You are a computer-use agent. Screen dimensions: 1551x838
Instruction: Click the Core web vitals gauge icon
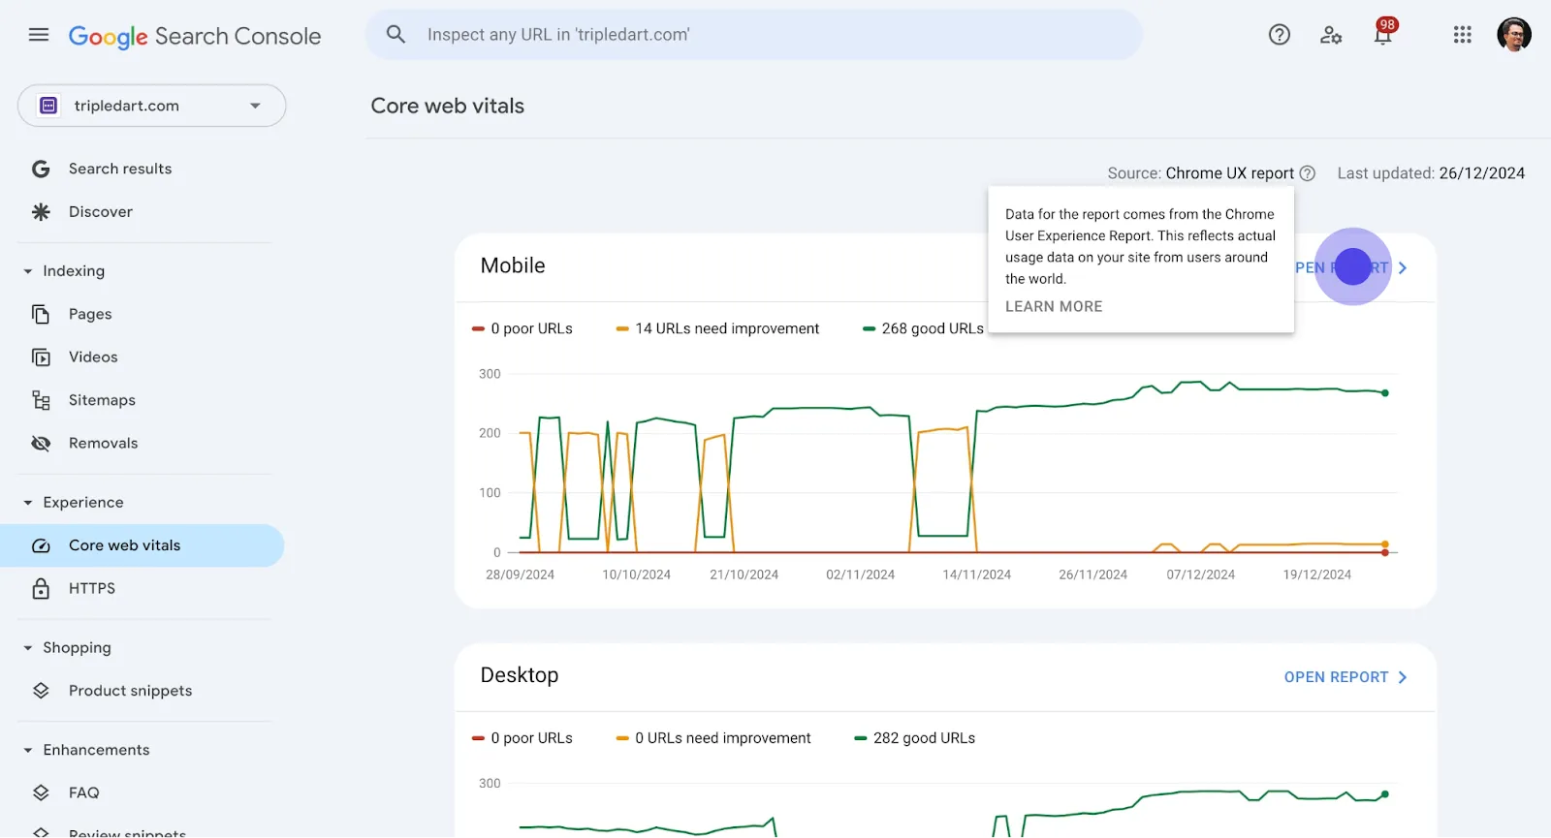41,545
